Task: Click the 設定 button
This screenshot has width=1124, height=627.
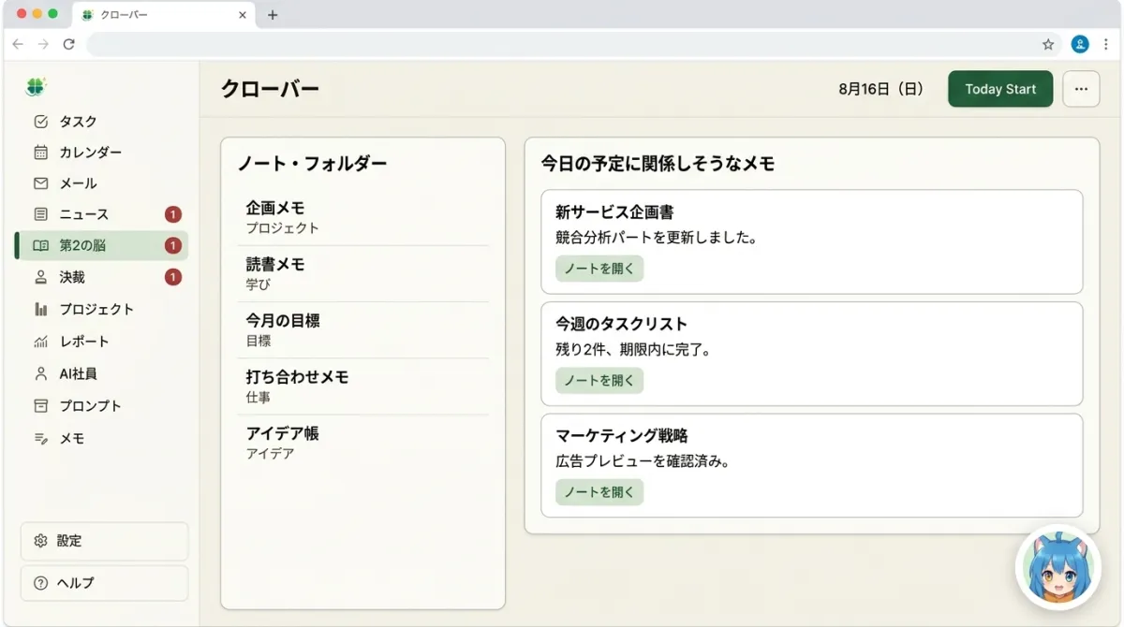Action: 104,541
